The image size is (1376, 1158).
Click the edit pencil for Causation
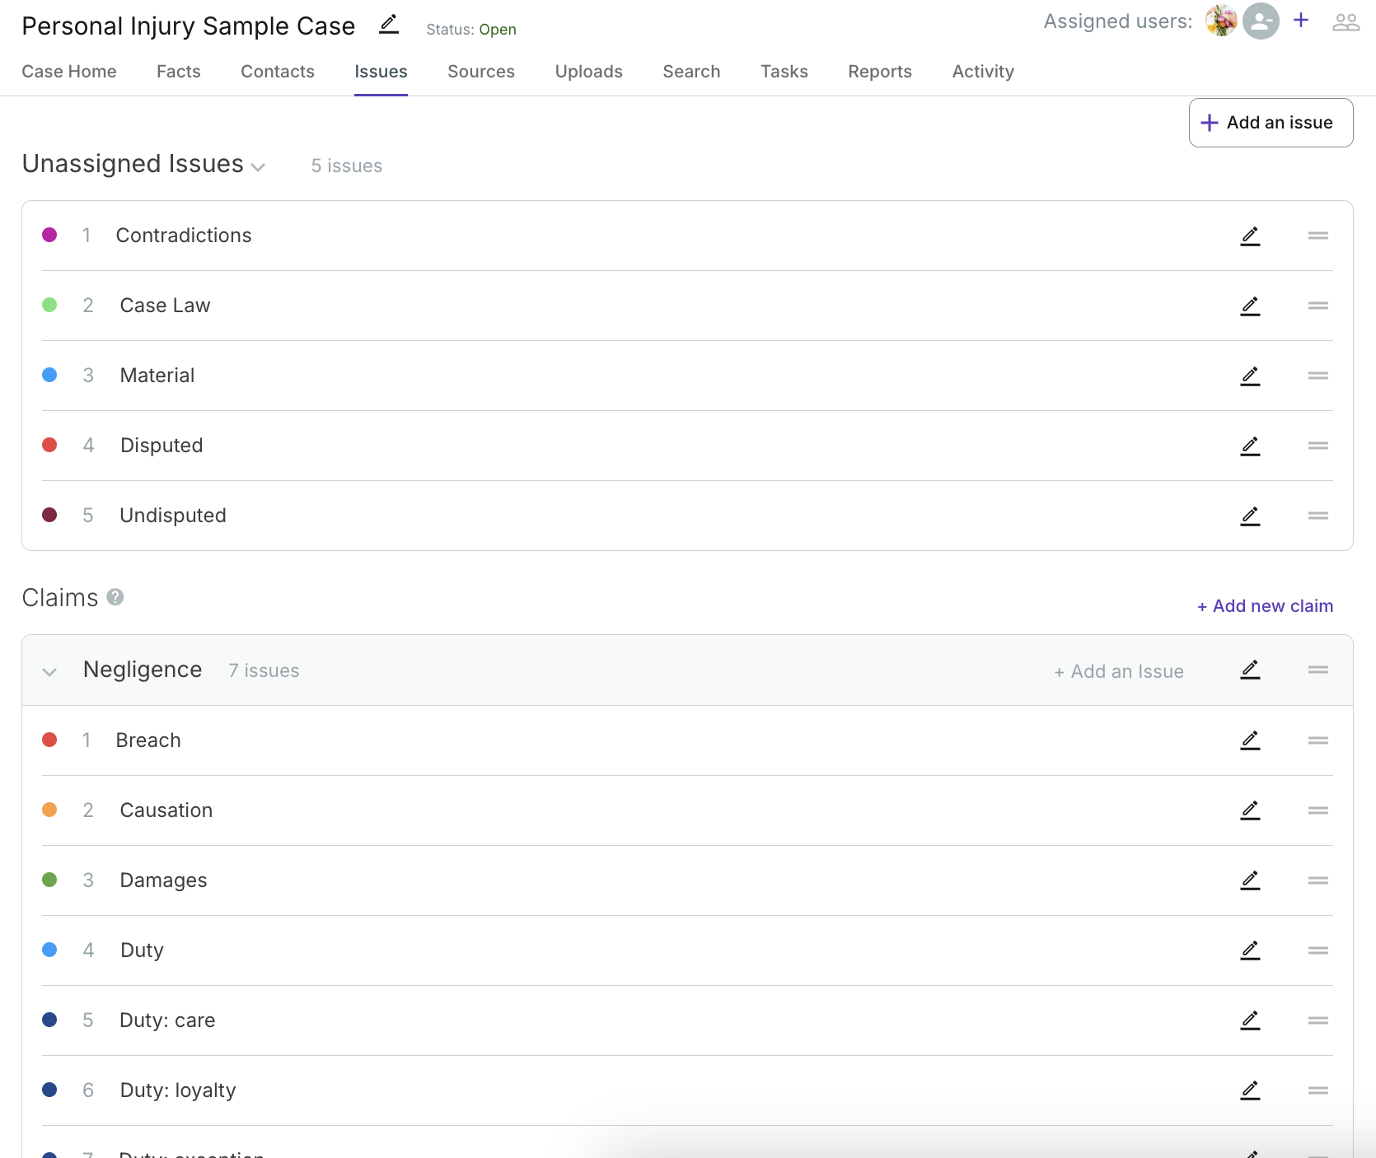point(1250,811)
